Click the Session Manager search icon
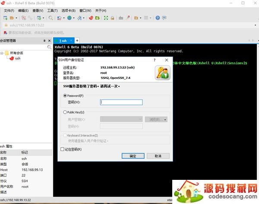This screenshot has height=204, width=259. 49,47
